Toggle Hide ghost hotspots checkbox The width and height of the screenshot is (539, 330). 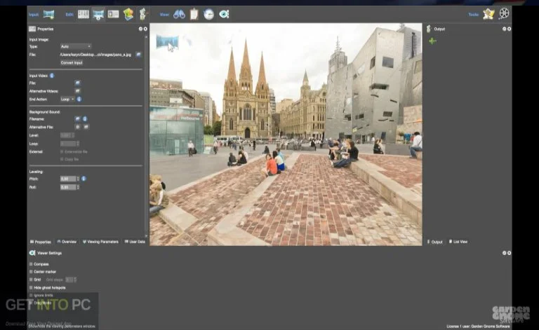tap(31, 287)
